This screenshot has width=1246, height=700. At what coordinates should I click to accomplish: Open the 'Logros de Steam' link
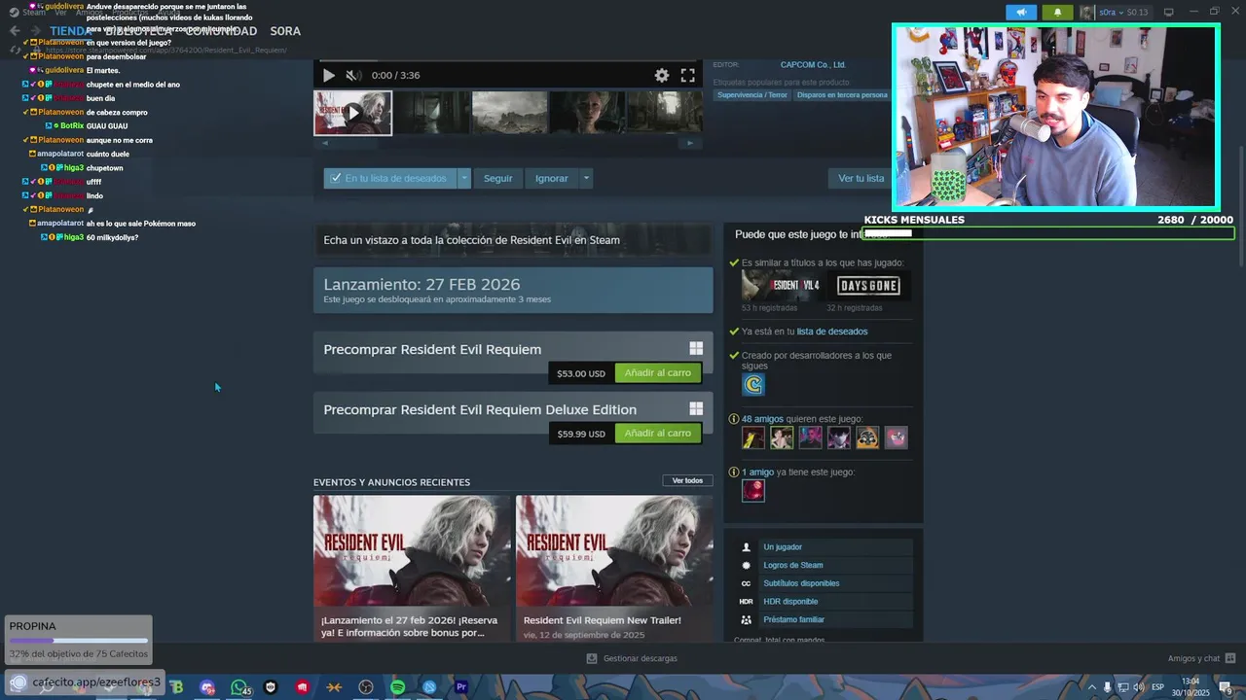tap(793, 565)
